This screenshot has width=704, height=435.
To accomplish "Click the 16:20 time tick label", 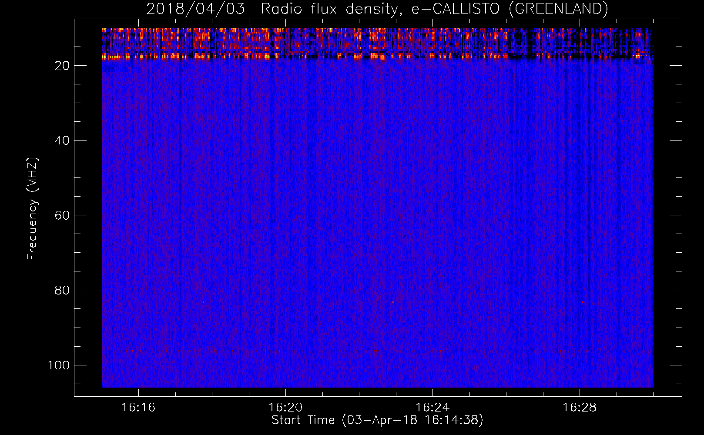I will [285, 407].
